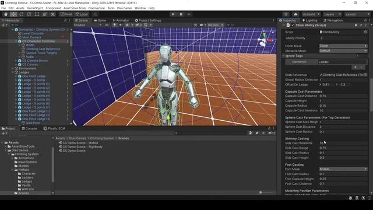Image resolution: width=373 pixels, height=210 pixels.
Task: Toggle 2D scene view mode
Action: point(107,25)
